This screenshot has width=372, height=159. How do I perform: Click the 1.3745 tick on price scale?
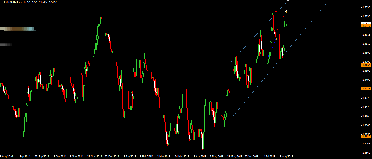367,143
